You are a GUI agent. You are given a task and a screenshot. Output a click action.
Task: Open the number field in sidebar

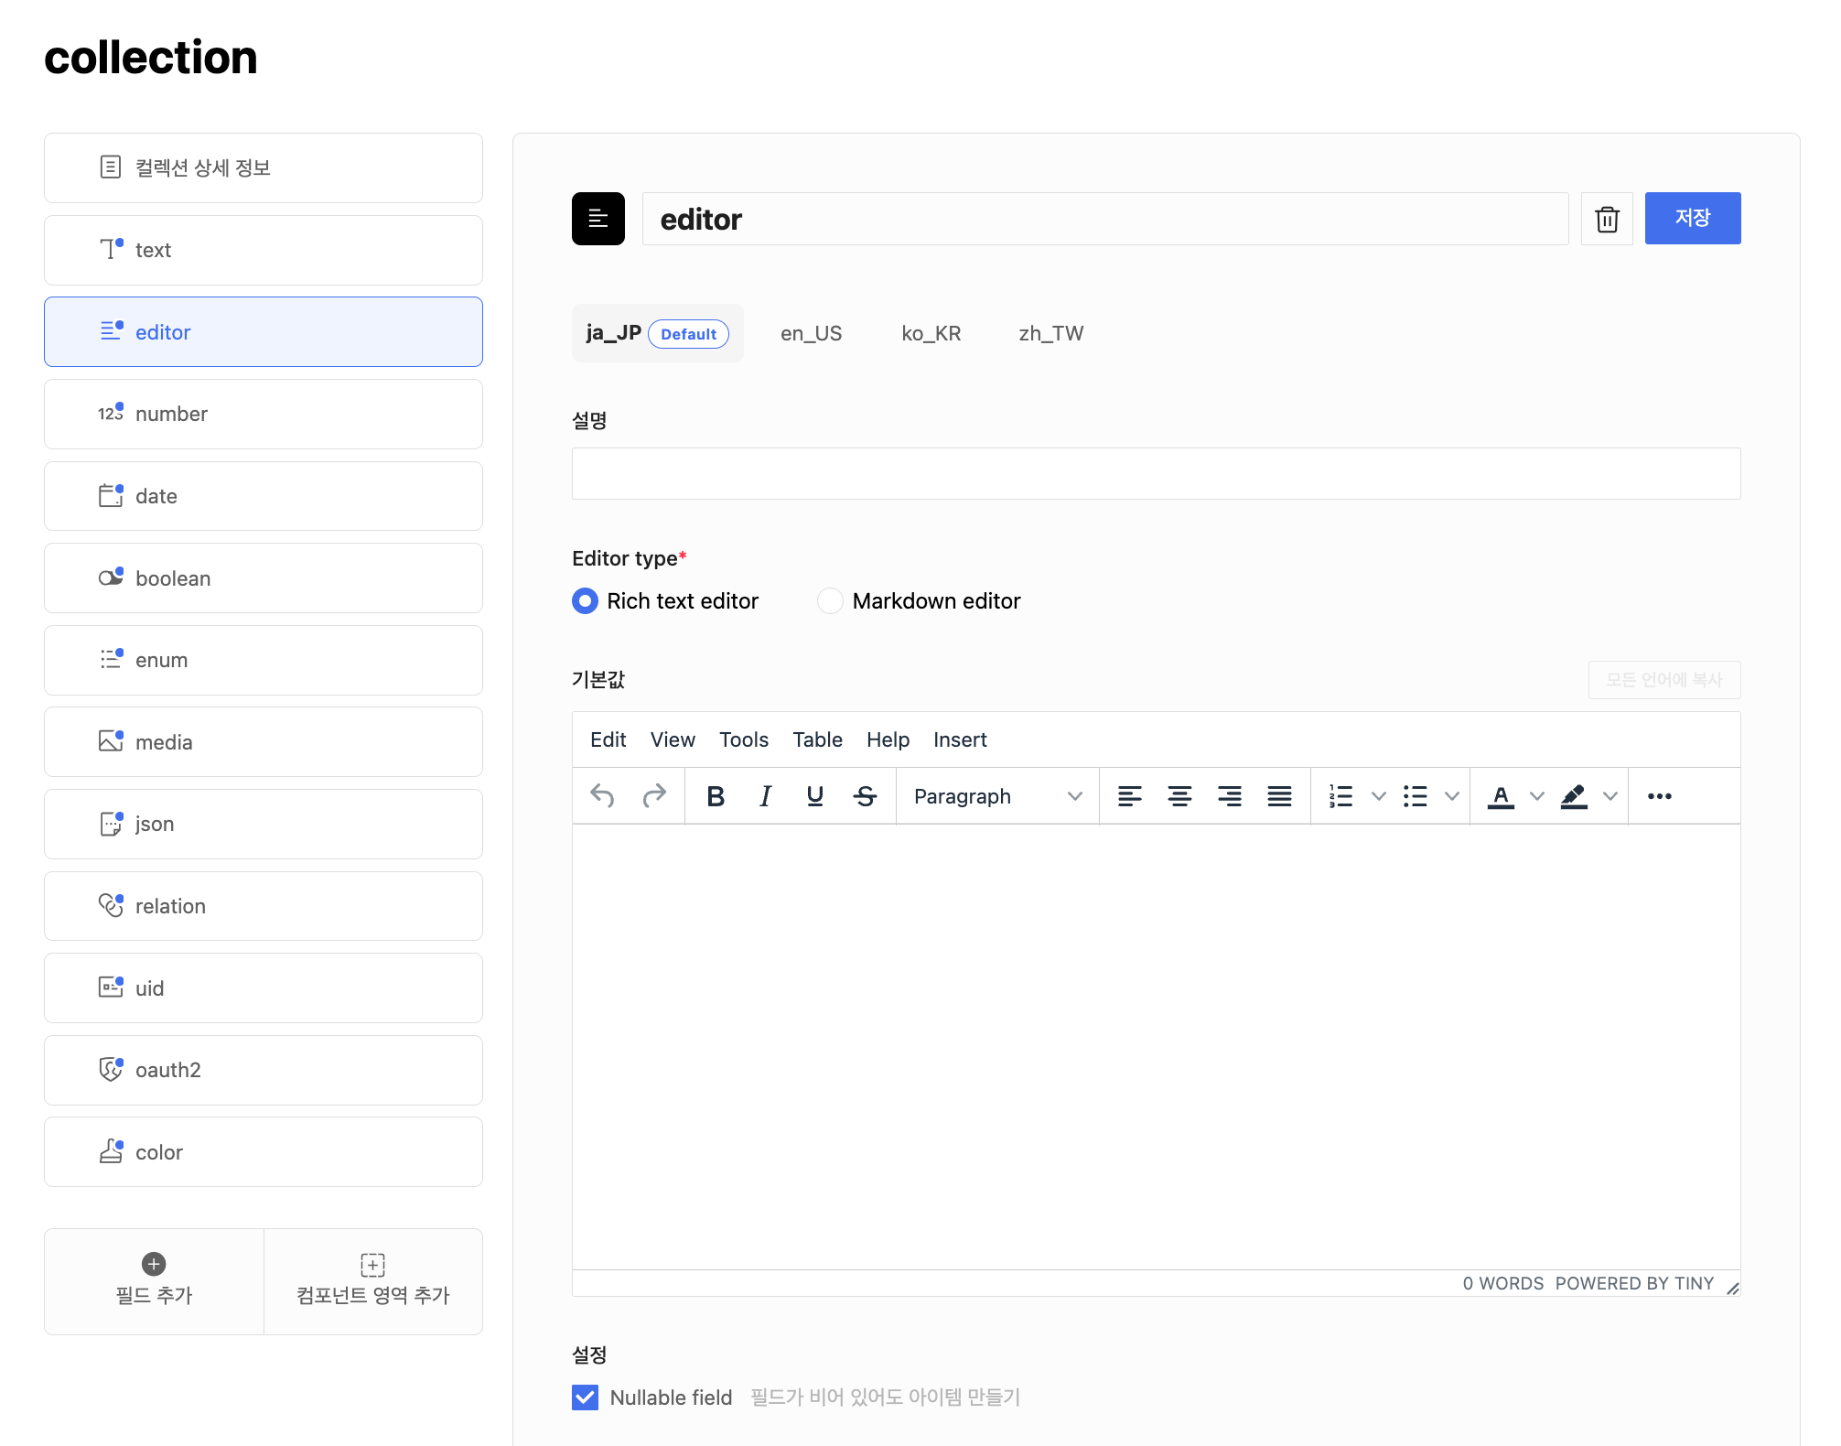(x=264, y=414)
